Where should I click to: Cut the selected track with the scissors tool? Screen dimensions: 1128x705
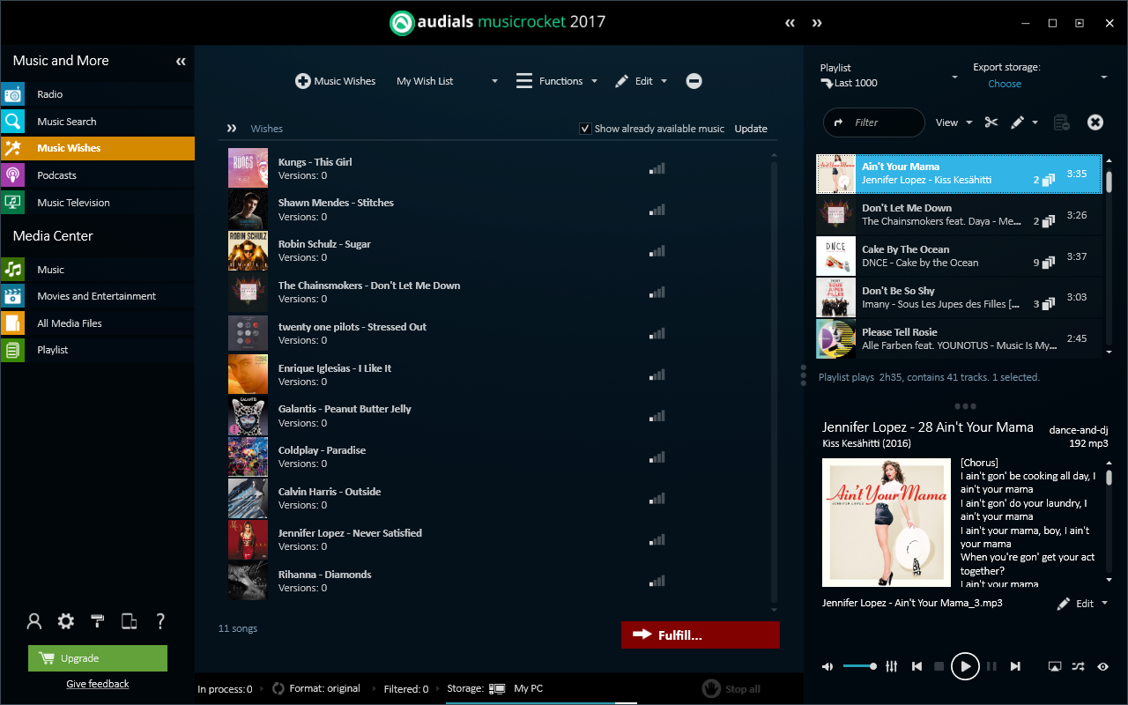(991, 122)
